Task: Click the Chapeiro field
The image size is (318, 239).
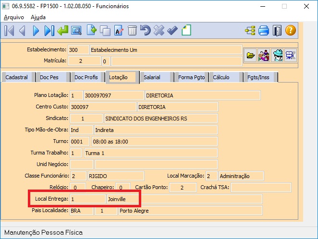Action: pos(122,187)
